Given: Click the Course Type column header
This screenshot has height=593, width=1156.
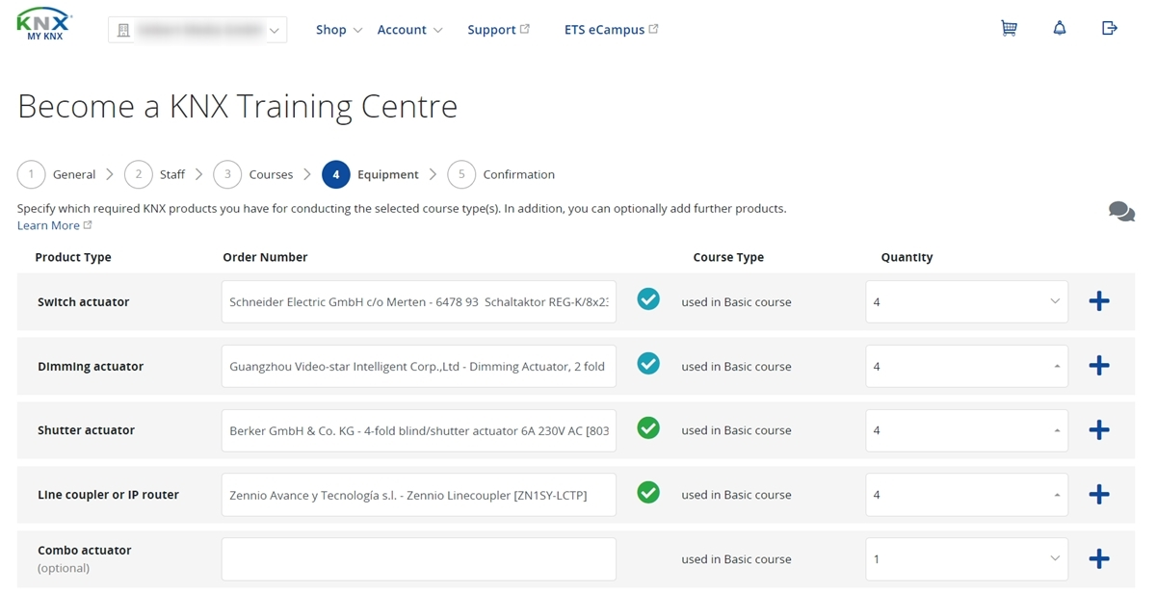Looking at the screenshot, I should [x=728, y=257].
